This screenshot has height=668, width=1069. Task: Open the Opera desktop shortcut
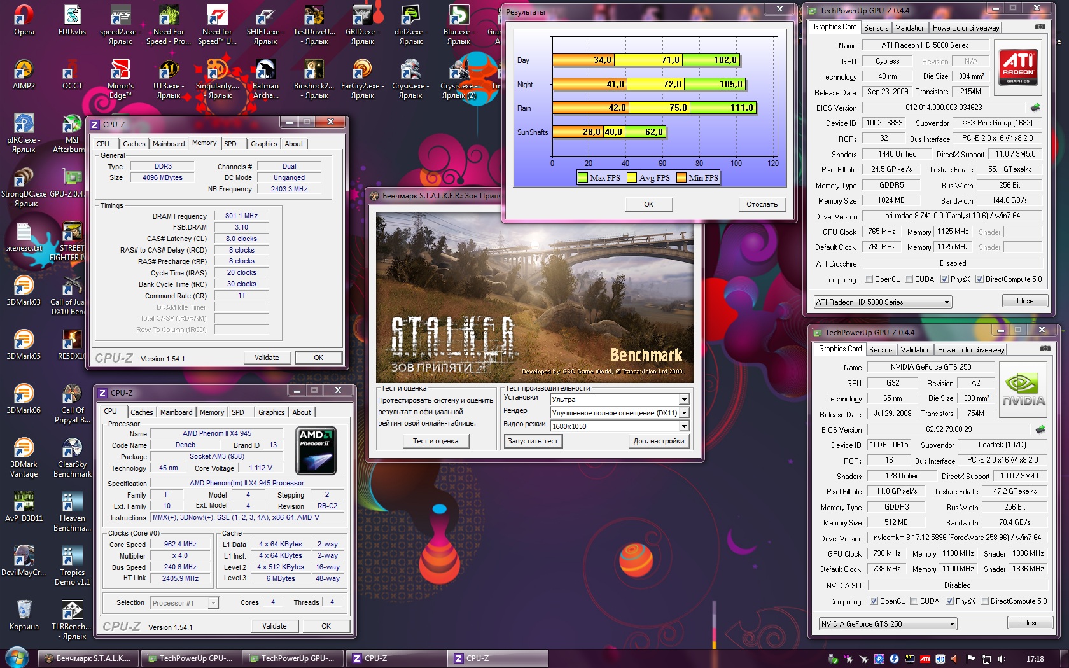pyautogui.click(x=24, y=19)
